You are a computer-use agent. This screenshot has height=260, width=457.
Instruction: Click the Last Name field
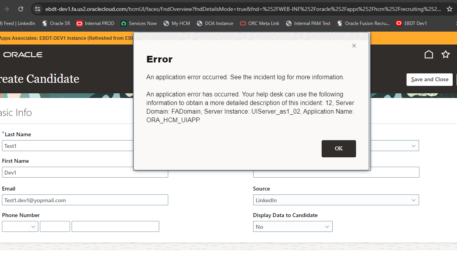pos(68,146)
